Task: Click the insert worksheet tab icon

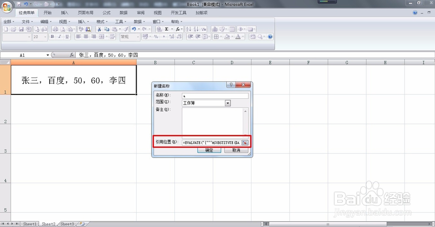Action: 82,224
